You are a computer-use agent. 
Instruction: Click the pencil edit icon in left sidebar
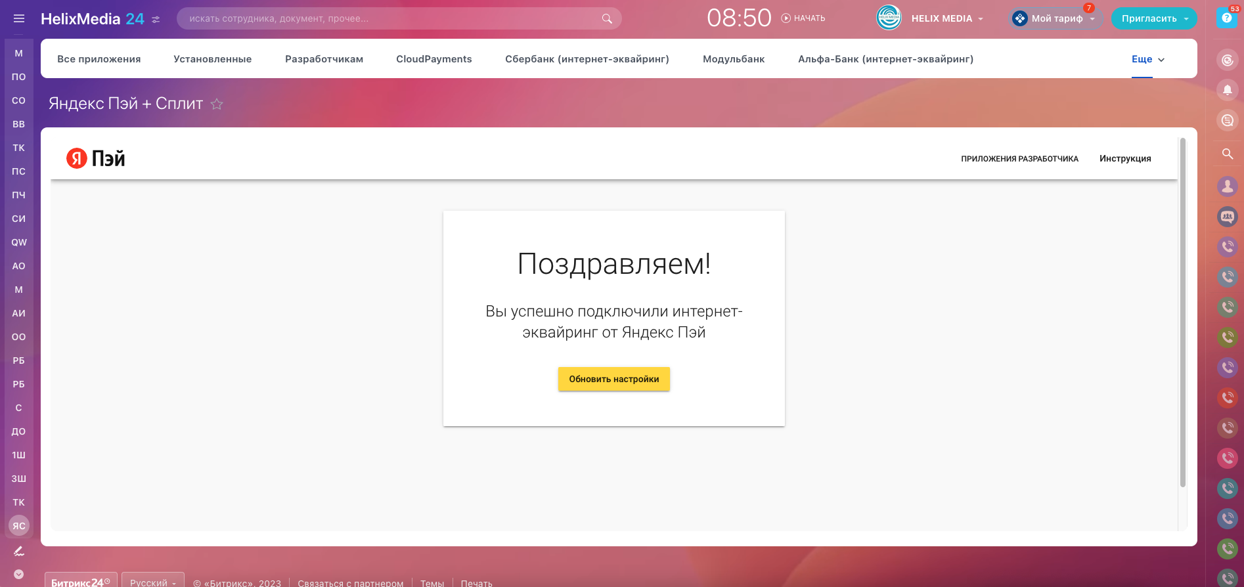(18, 551)
